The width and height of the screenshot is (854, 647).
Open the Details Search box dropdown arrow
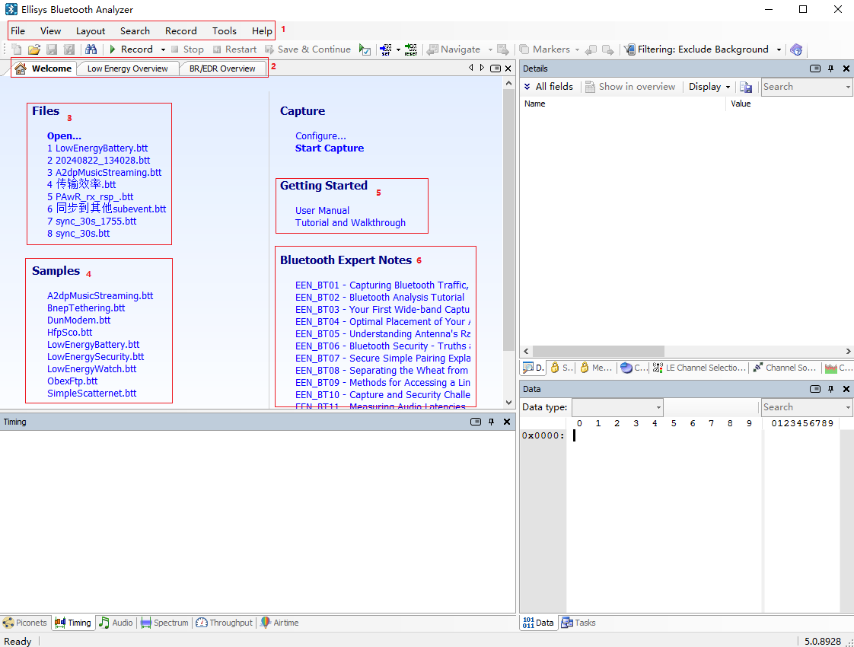[848, 87]
